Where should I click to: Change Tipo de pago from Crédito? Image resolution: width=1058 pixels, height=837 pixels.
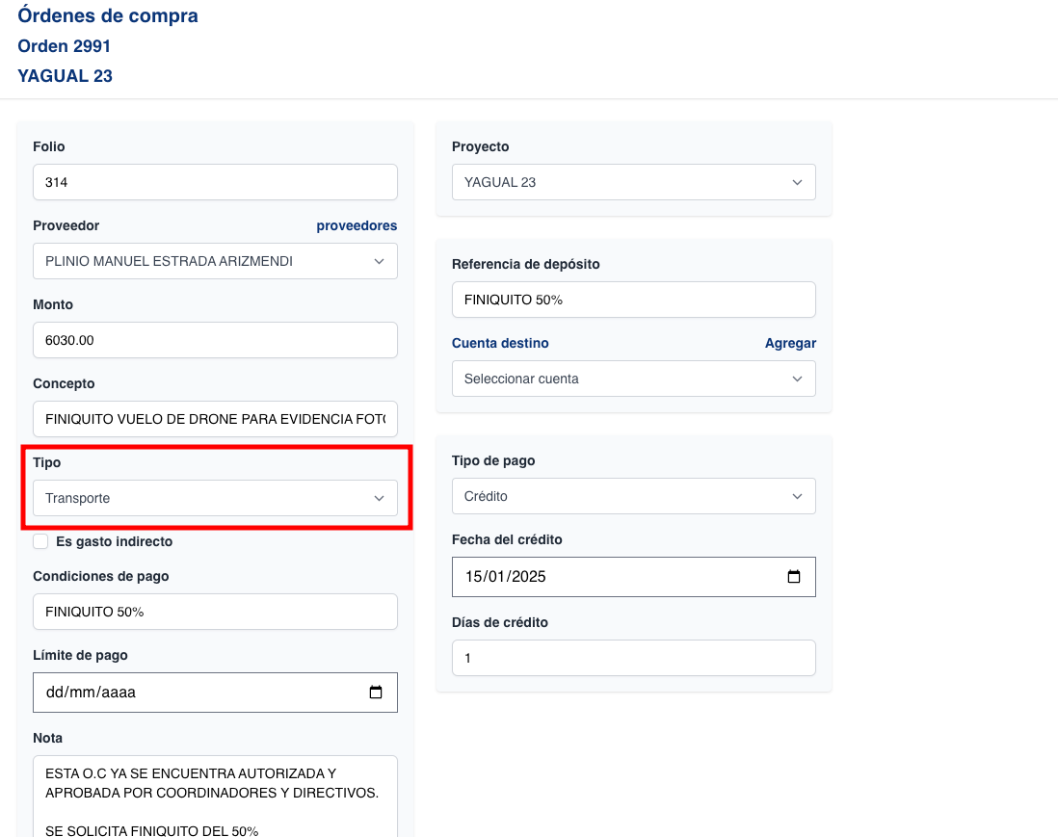tap(633, 496)
